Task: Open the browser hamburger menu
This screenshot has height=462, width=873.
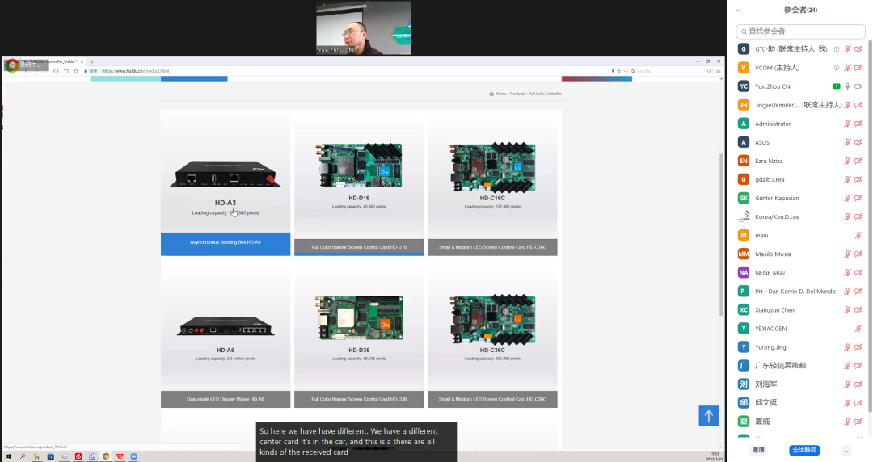Action: coord(718,71)
